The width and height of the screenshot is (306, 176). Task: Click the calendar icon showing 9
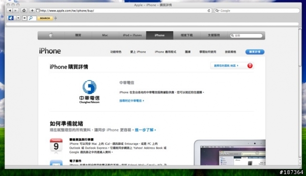[x=56, y=145]
